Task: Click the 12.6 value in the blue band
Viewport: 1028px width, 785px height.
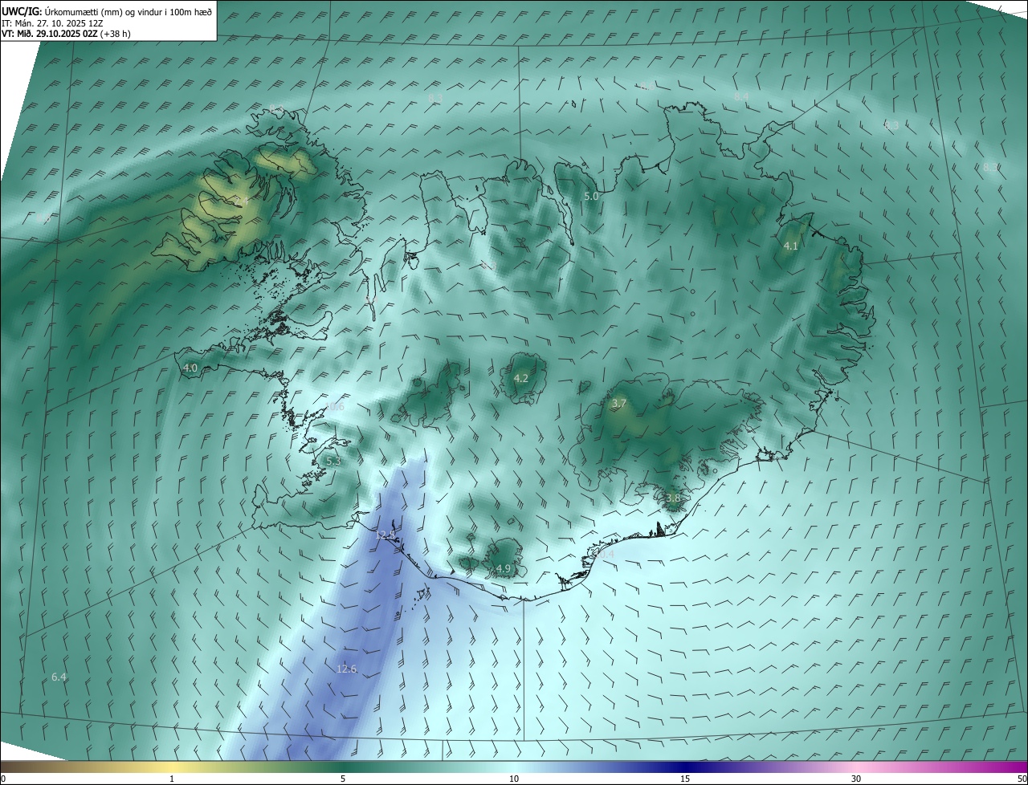Action: (346, 669)
